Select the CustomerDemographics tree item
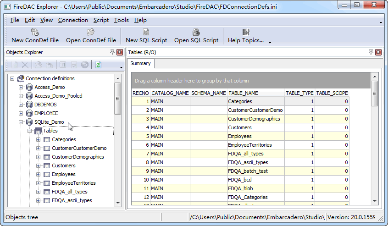Viewport: 388px width, 226px height. pyautogui.click(x=78, y=157)
